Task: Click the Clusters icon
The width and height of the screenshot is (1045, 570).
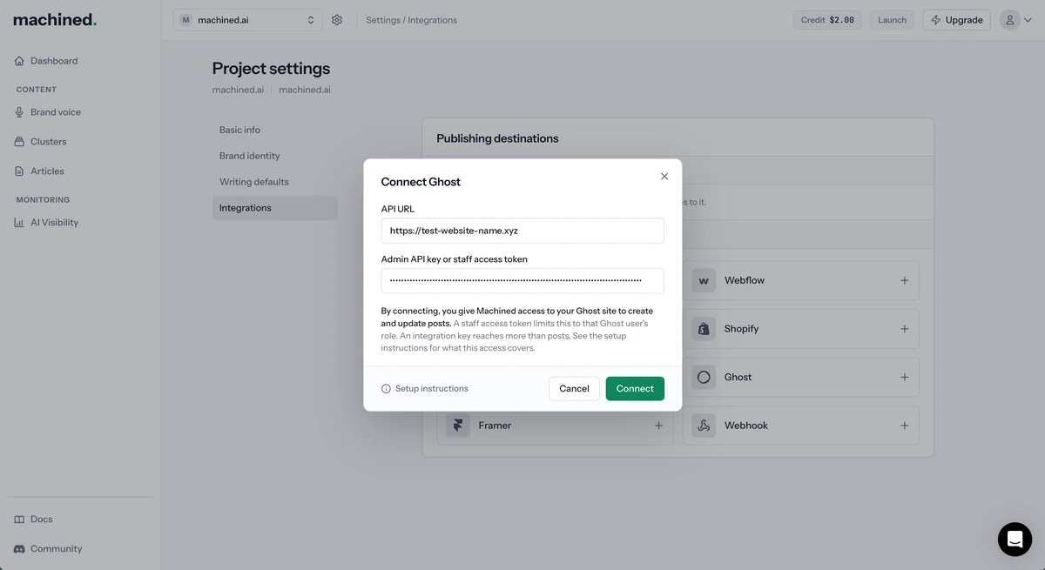Action: [x=19, y=142]
